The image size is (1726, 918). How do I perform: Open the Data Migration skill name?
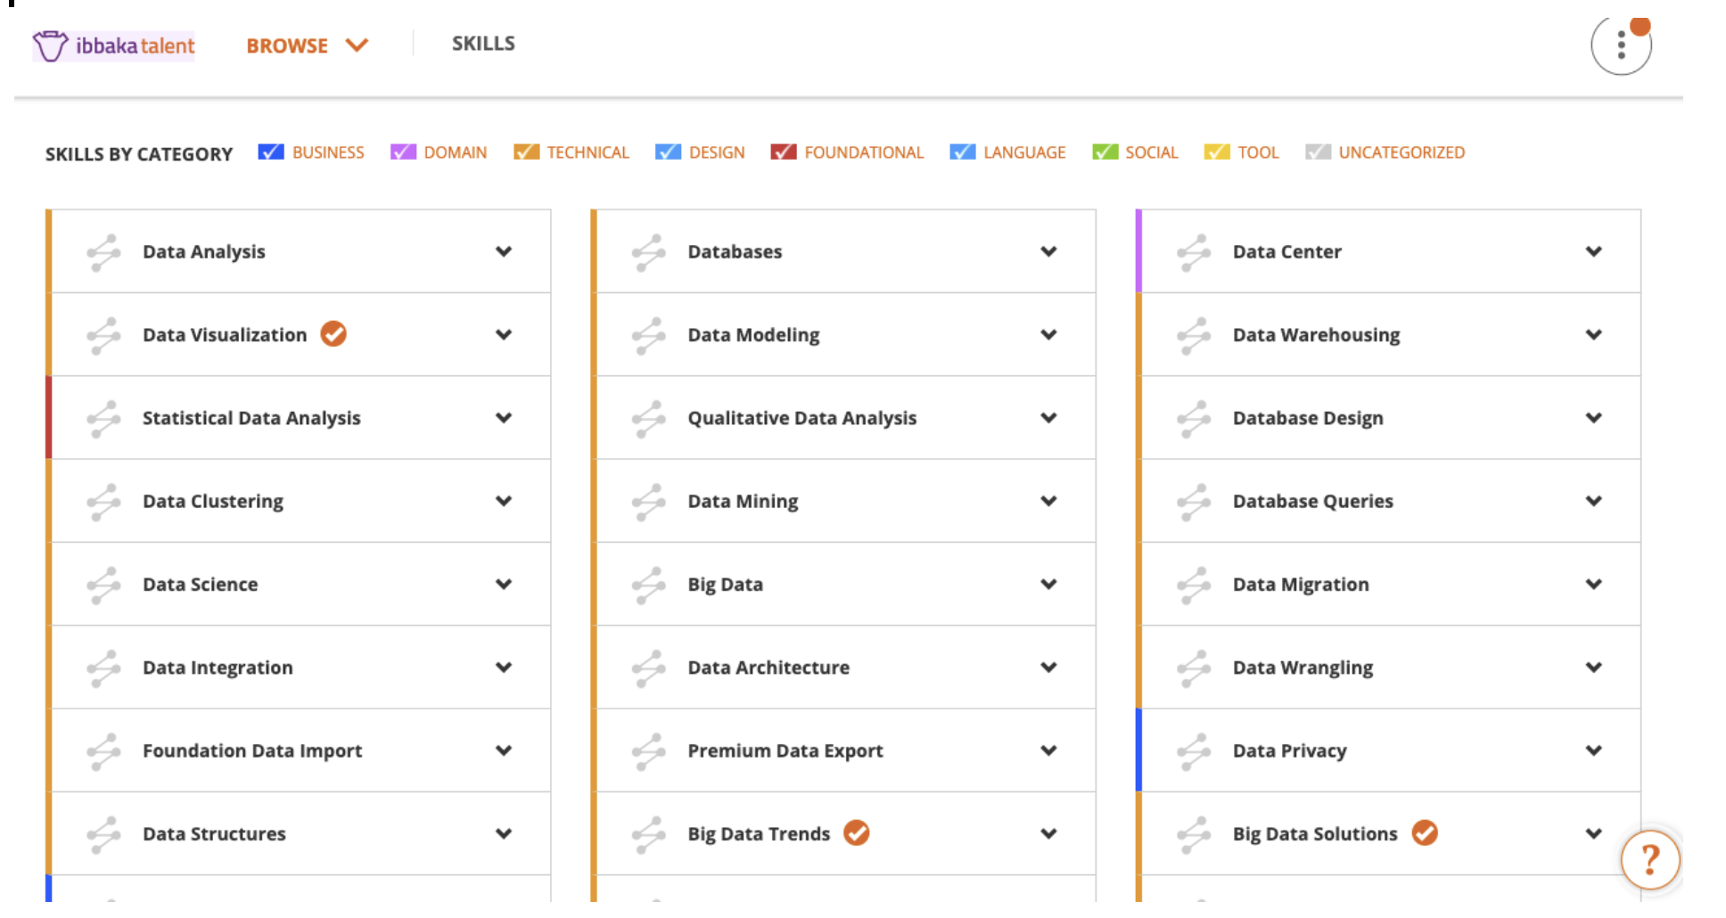tap(1301, 585)
